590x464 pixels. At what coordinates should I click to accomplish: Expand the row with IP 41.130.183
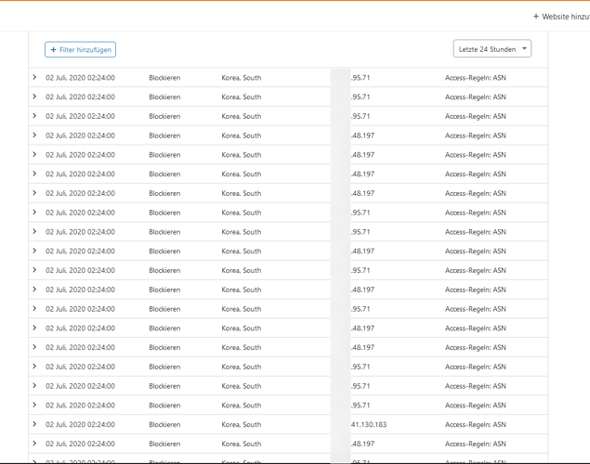34,424
